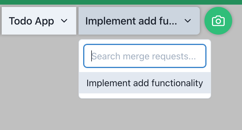This screenshot has height=130, width=242.
Task: Open the Todo App project dropdown
Action: 39,21
